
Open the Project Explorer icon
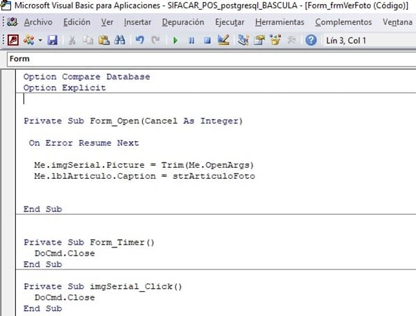coord(243,40)
